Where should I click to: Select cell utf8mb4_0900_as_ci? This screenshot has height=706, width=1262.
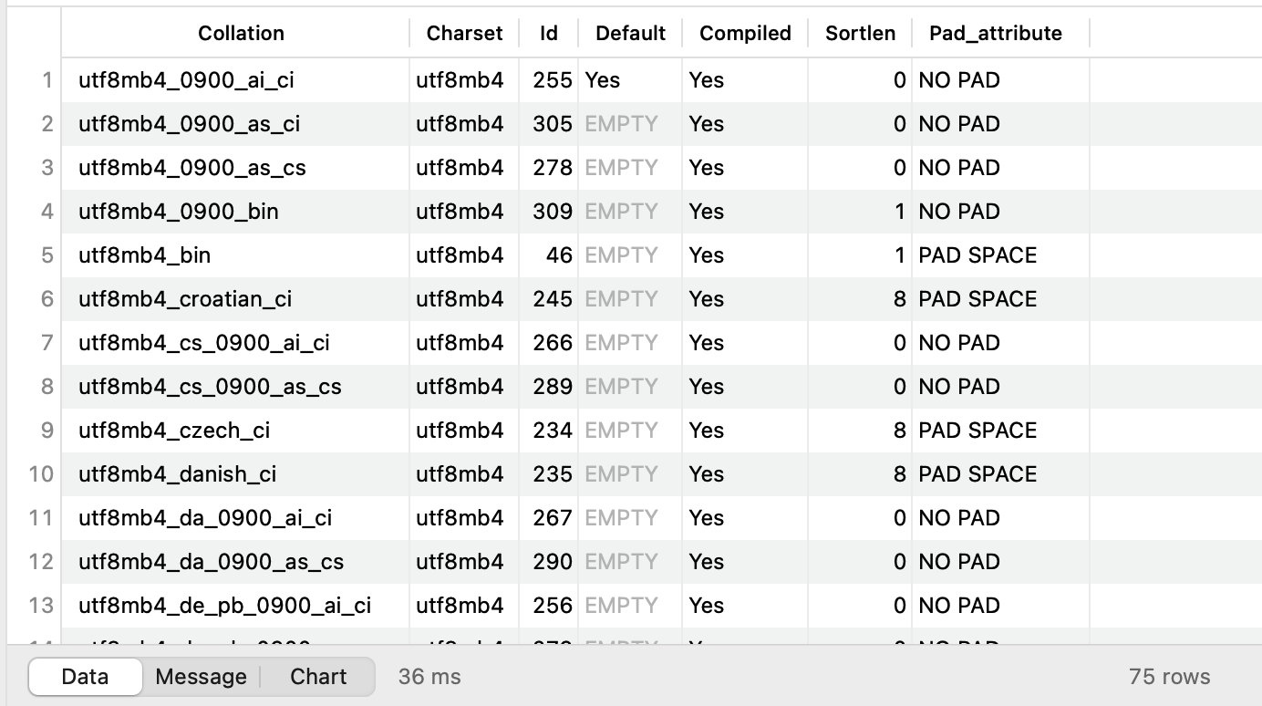click(190, 124)
